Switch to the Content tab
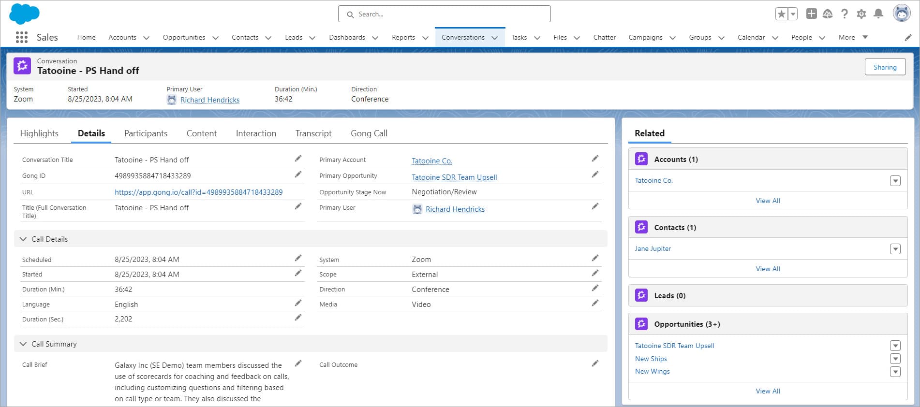This screenshot has width=920, height=407. [x=202, y=133]
